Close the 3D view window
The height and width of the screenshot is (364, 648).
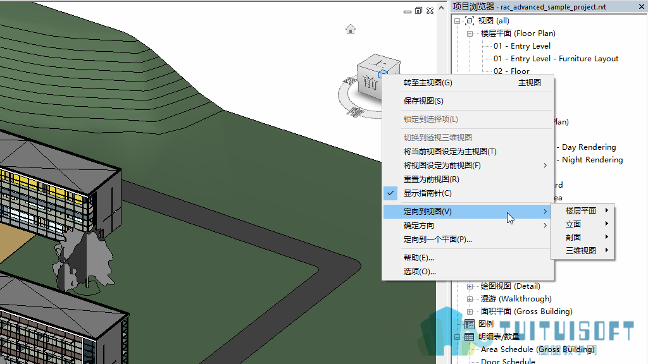[430, 11]
